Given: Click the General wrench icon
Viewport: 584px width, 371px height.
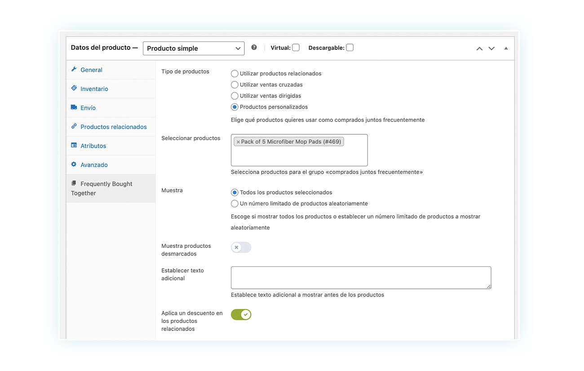Looking at the screenshot, I should coord(74,70).
